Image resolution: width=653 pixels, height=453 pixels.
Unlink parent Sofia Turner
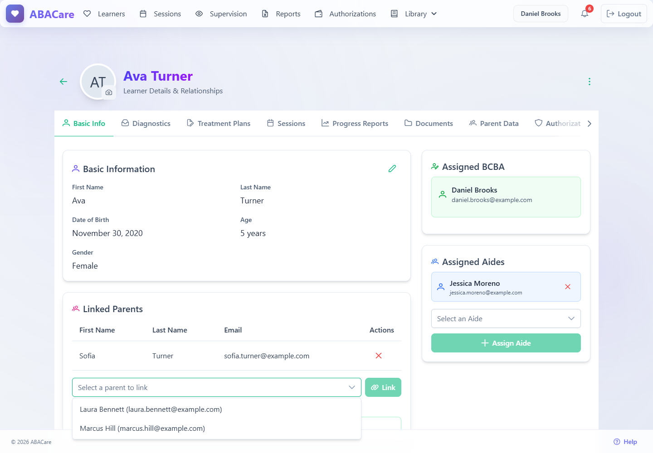[379, 356]
